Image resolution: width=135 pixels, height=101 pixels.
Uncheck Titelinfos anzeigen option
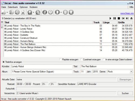pos(4,62)
